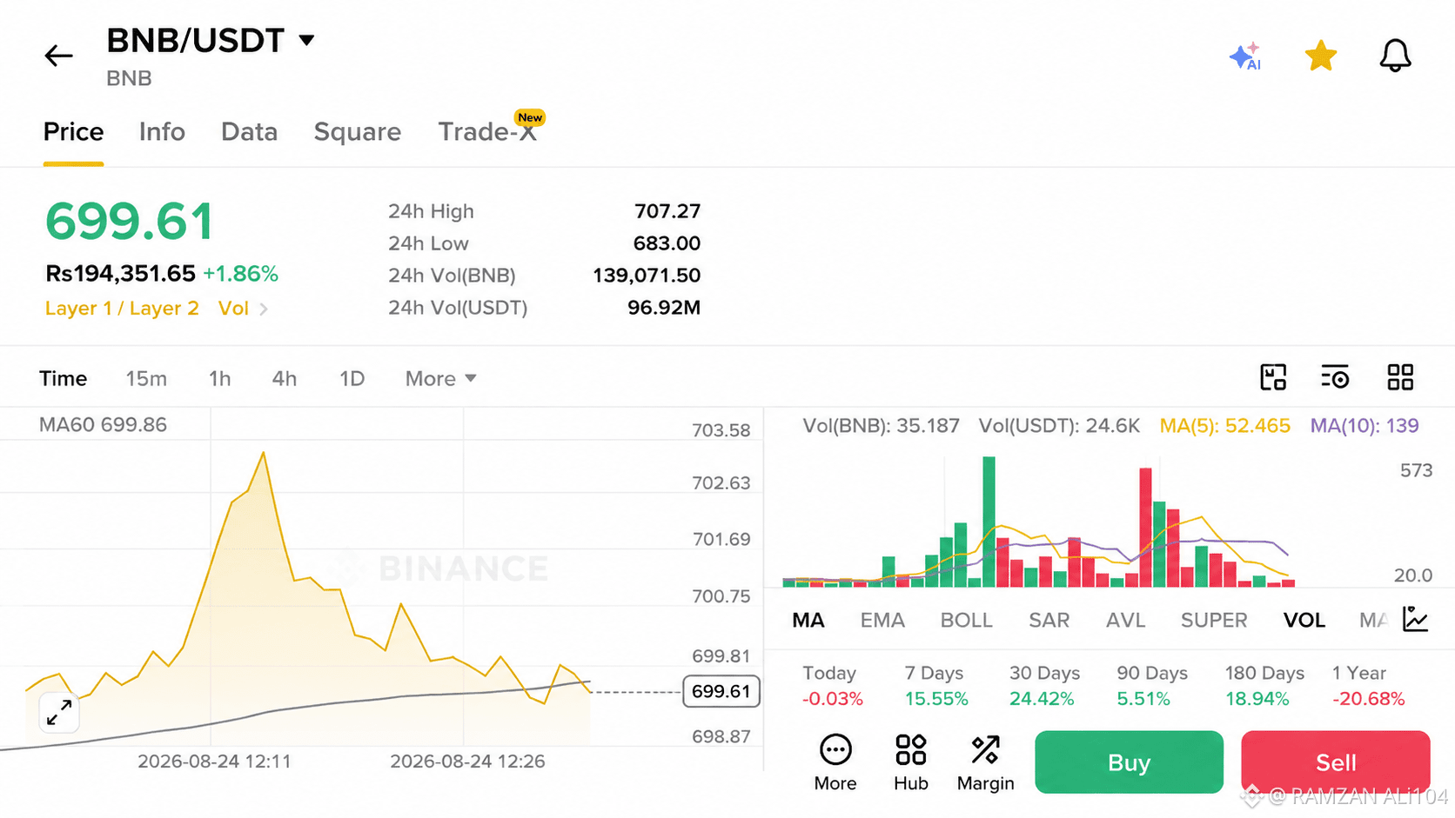Screen dimensions: 1455x818
Task: Open the chart drawing tools icon
Action: 1273,377
